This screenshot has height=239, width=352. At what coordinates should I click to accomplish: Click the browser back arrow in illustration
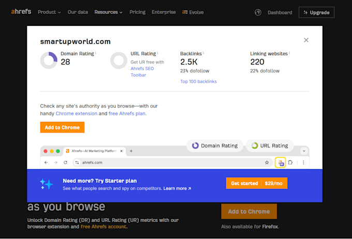[46, 163]
